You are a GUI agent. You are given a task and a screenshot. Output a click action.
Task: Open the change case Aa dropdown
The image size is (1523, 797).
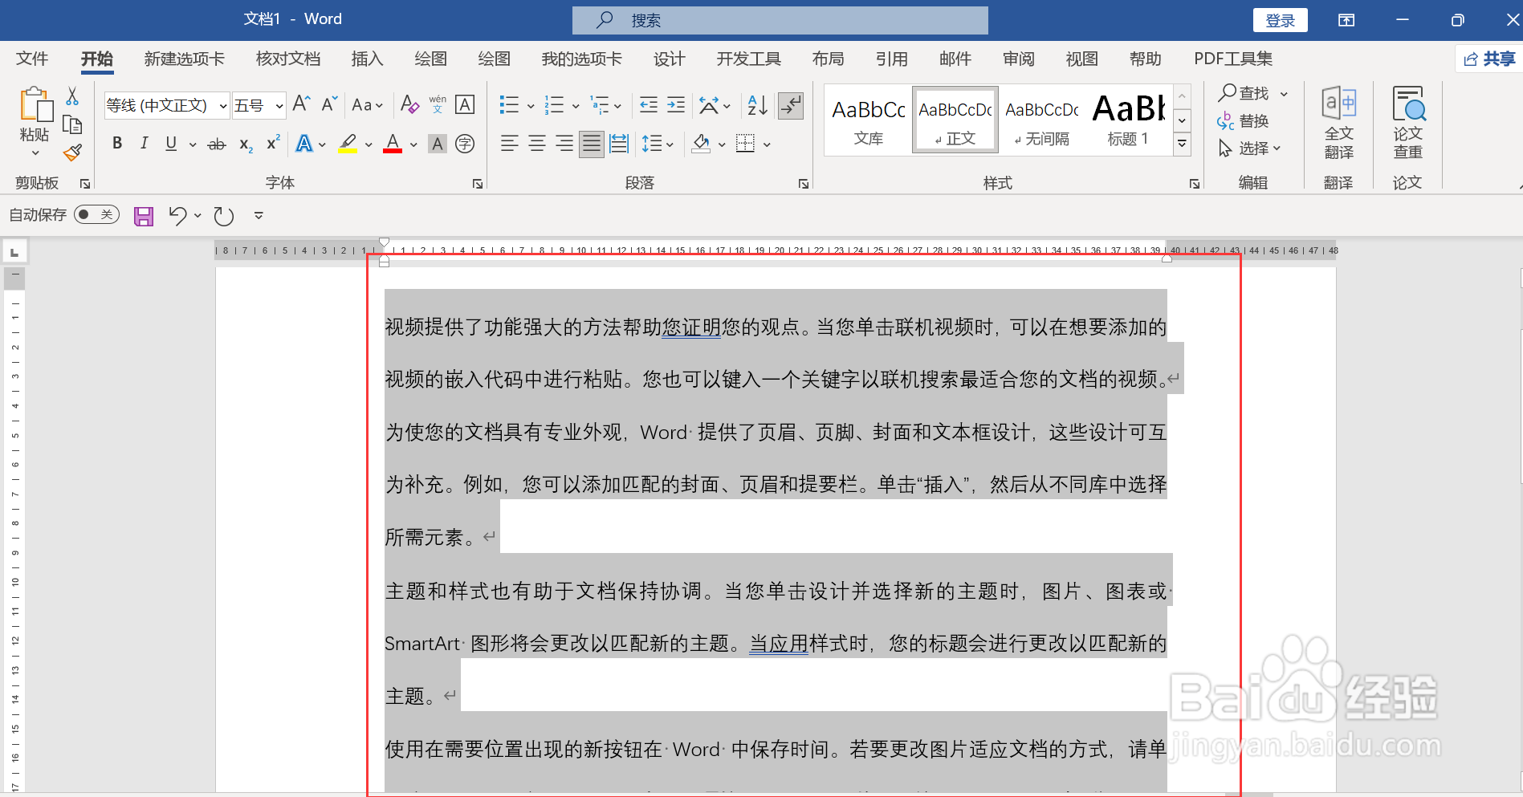coord(367,105)
